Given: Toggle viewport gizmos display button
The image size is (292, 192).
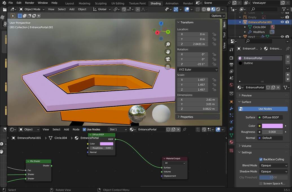Looking at the screenshot, I should (175, 9).
